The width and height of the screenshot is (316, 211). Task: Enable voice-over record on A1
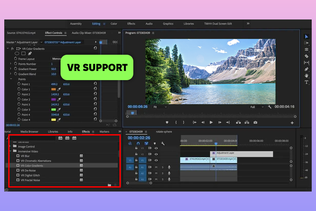169,167
